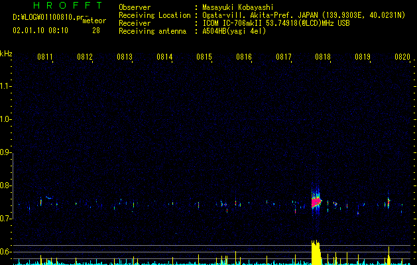
Task: Click the 0819 time marker
Action: coord(363,57)
